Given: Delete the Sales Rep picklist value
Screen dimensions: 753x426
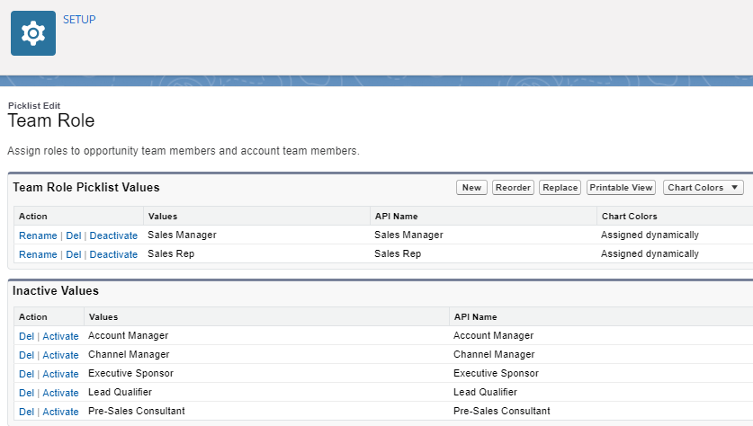Looking at the screenshot, I should pyautogui.click(x=74, y=254).
